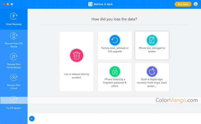Click the teal broken iPhone icon

point(152,40)
